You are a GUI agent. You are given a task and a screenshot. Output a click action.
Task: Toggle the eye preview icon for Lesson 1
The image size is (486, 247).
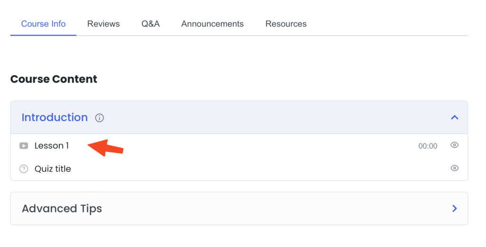(454, 145)
